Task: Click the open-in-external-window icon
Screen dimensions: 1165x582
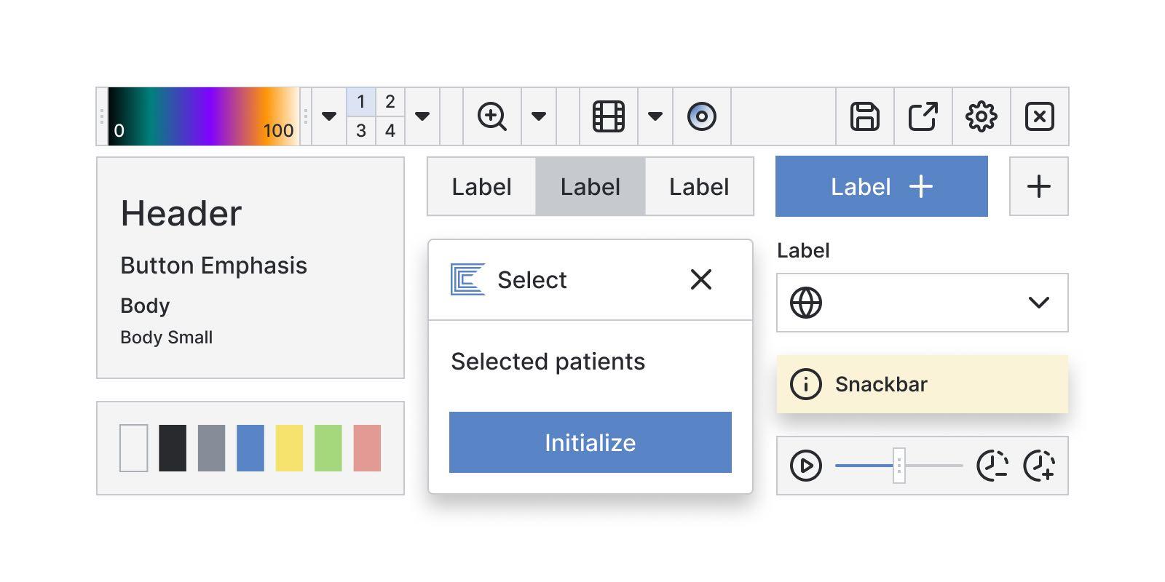Action: [923, 116]
